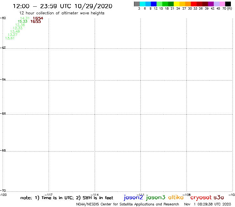
Task: Click the orange swatch in the color legend
Action: pyautogui.click(x=188, y=4)
